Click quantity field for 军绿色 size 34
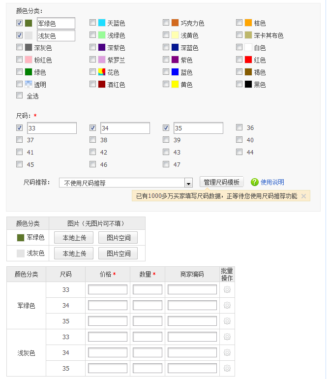Viewport: 329px width, 379px height. pos(148,305)
